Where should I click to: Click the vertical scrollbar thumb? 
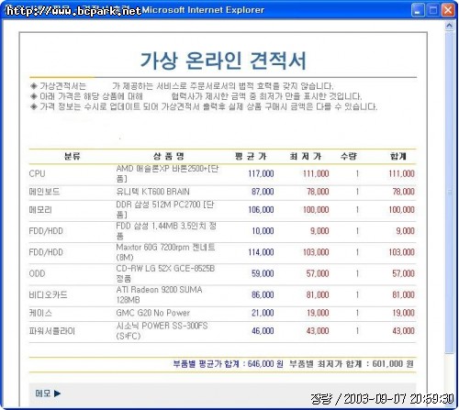click(x=449, y=193)
